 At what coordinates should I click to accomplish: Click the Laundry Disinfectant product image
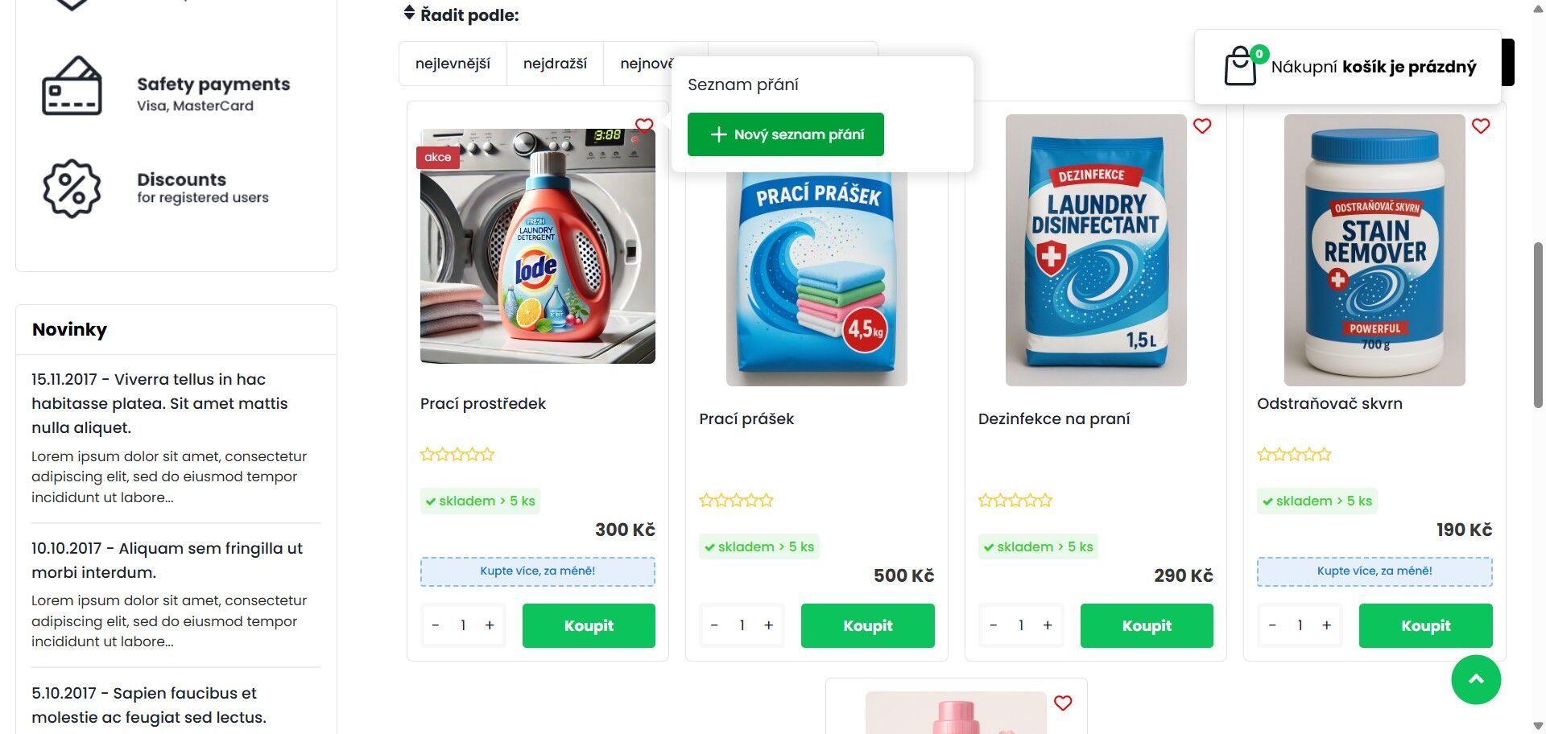point(1096,250)
